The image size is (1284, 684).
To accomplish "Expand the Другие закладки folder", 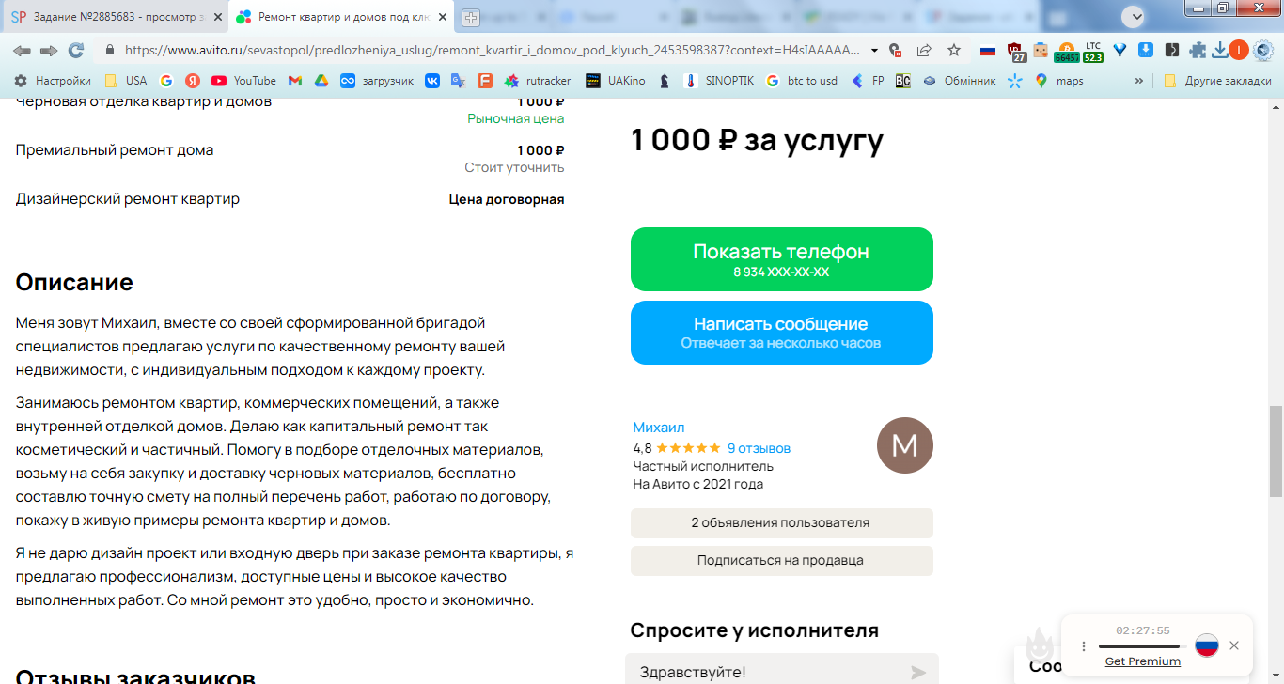I will click(x=1217, y=81).
